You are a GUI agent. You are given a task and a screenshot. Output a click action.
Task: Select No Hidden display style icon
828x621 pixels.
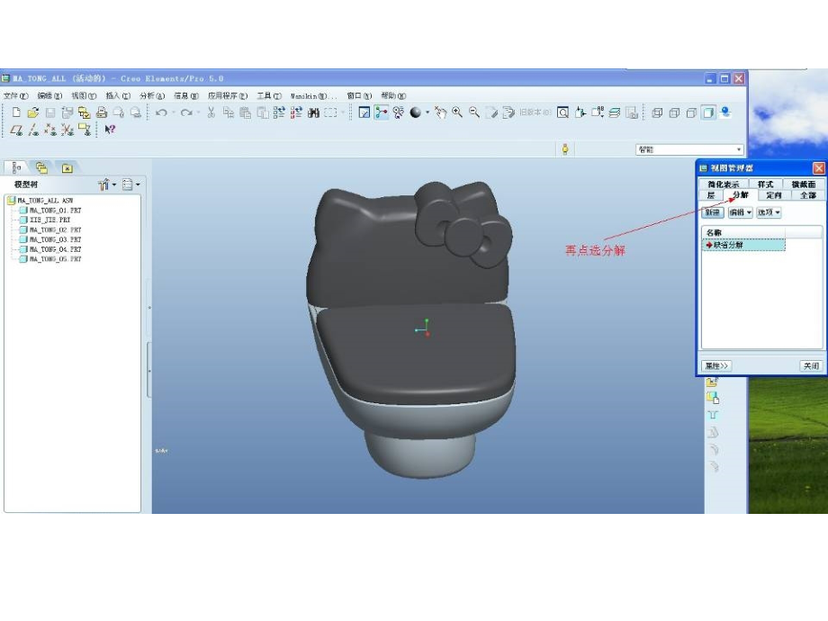click(691, 112)
